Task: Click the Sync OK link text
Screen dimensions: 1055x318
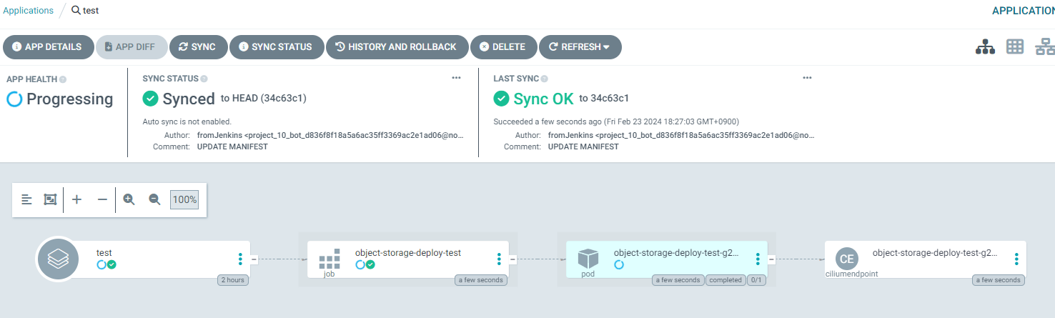Action: (x=543, y=99)
